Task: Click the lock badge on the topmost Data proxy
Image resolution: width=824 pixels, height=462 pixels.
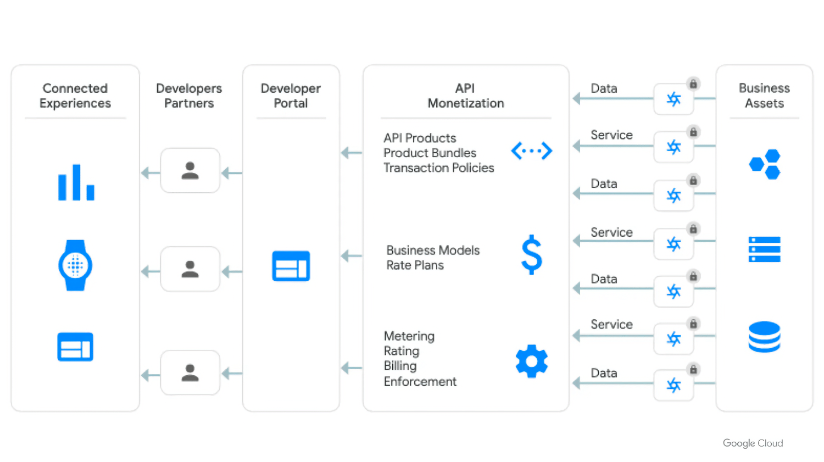Action: pyautogui.click(x=693, y=84)
